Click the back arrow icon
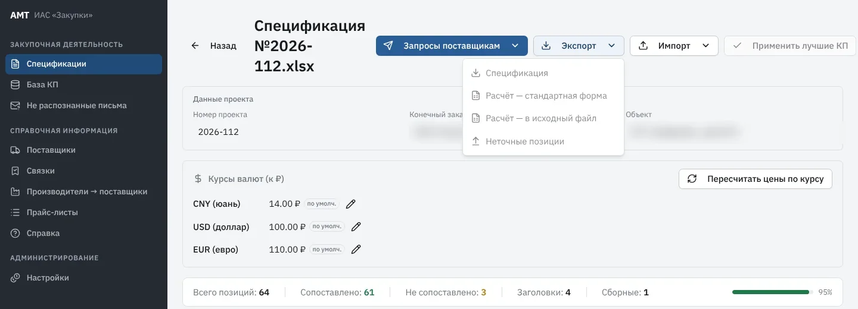The image size is (858, 309). point(195,46)
